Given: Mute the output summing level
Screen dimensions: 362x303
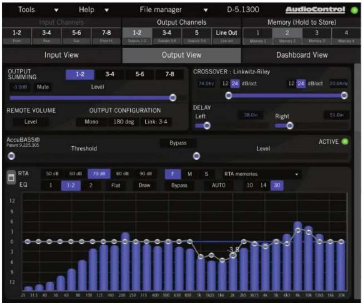Looking at the screenshot, I should [43, 87].
